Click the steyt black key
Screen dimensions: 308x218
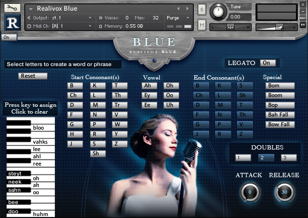(x=18, y=173)
